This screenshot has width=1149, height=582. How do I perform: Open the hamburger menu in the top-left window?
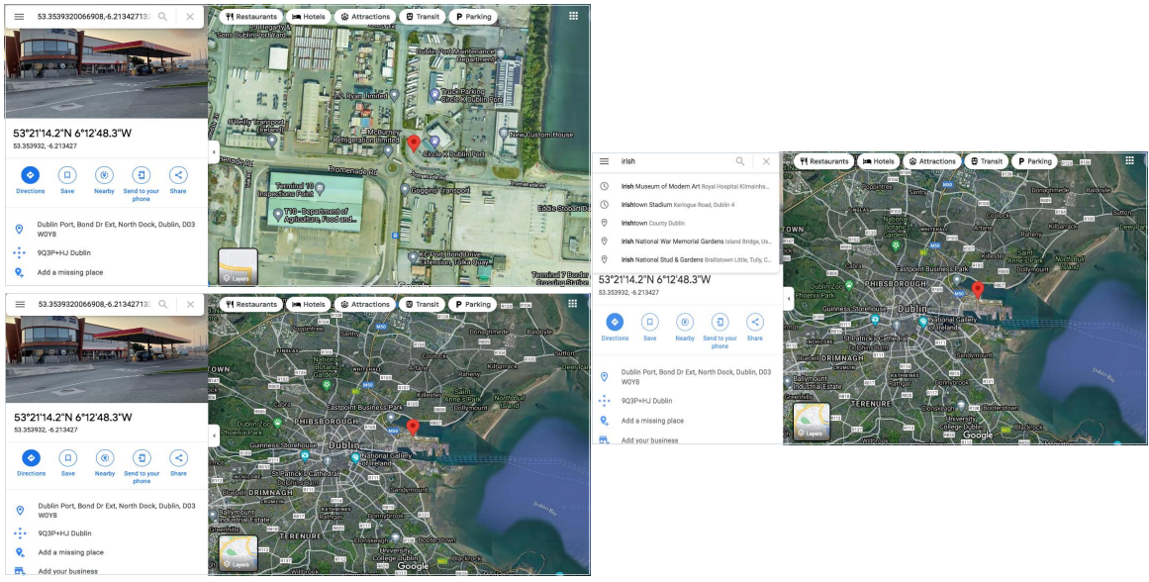click(19, 17)
